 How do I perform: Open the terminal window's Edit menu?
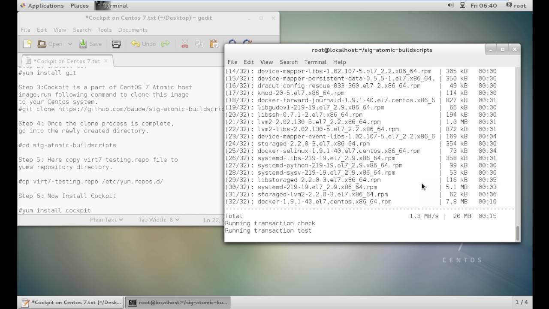[248, 62]
